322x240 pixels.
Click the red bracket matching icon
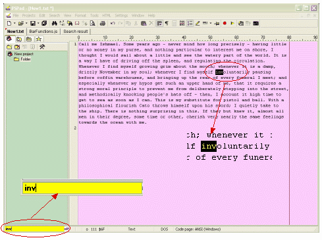(x=77, y=23)
